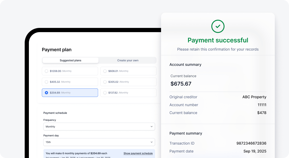The width and height of the screenshot is (289, 158).
Task: Click the Account summary section header
Action: (x=185, y=65)
